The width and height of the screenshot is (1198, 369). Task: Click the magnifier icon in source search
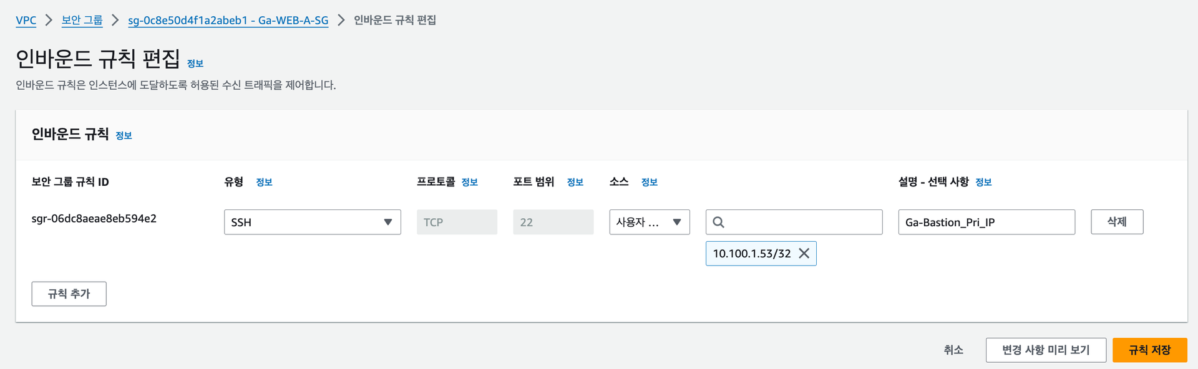(x=718, y=222)
